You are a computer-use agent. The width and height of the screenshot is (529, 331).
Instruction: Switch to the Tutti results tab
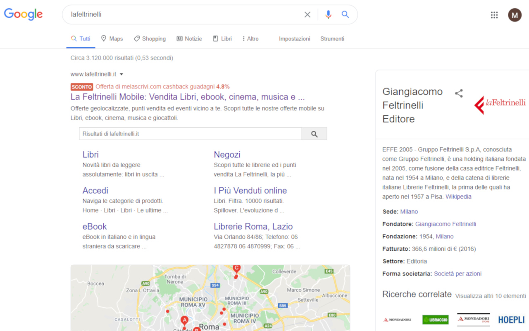(x=81, y=38)
